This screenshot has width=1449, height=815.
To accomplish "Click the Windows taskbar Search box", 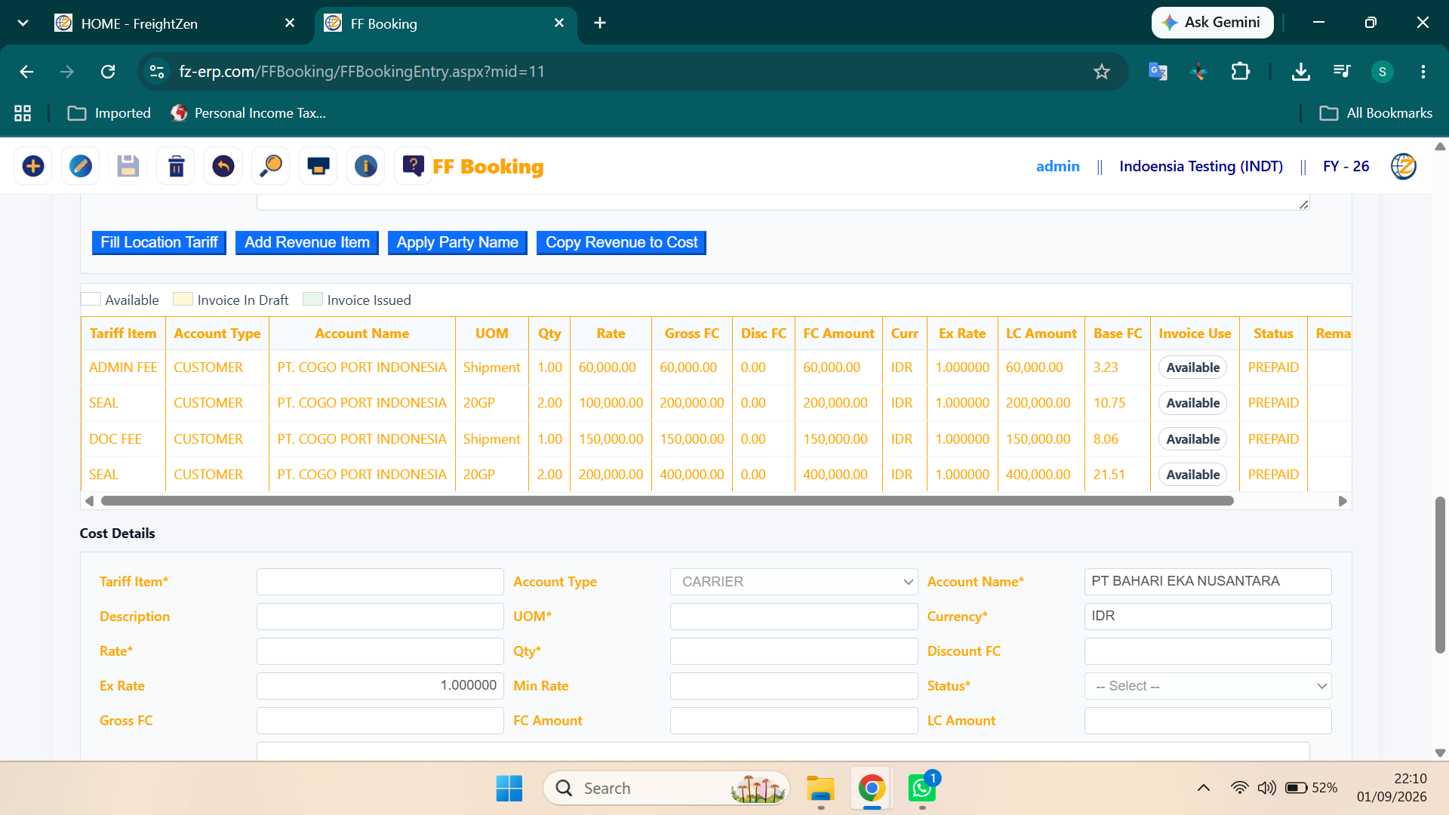I will tap(666, 788).
